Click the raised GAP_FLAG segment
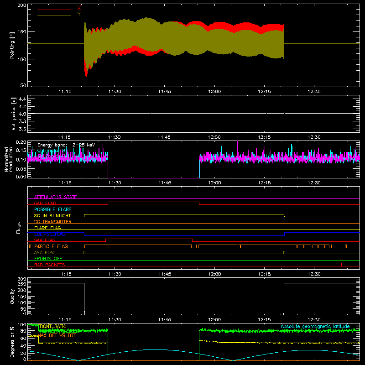 [x=153, y=202]
